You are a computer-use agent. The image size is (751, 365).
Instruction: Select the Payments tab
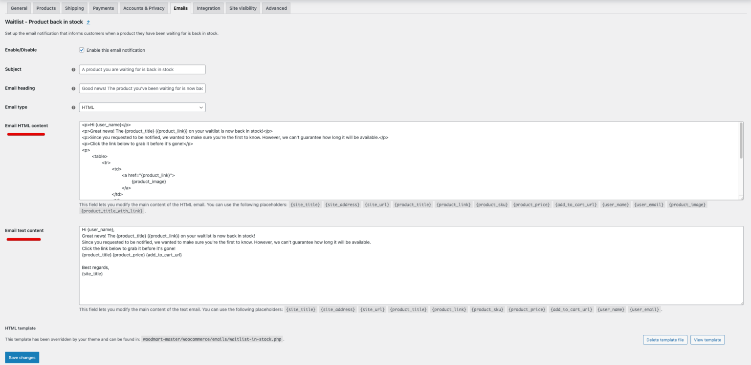coord(103,8)
